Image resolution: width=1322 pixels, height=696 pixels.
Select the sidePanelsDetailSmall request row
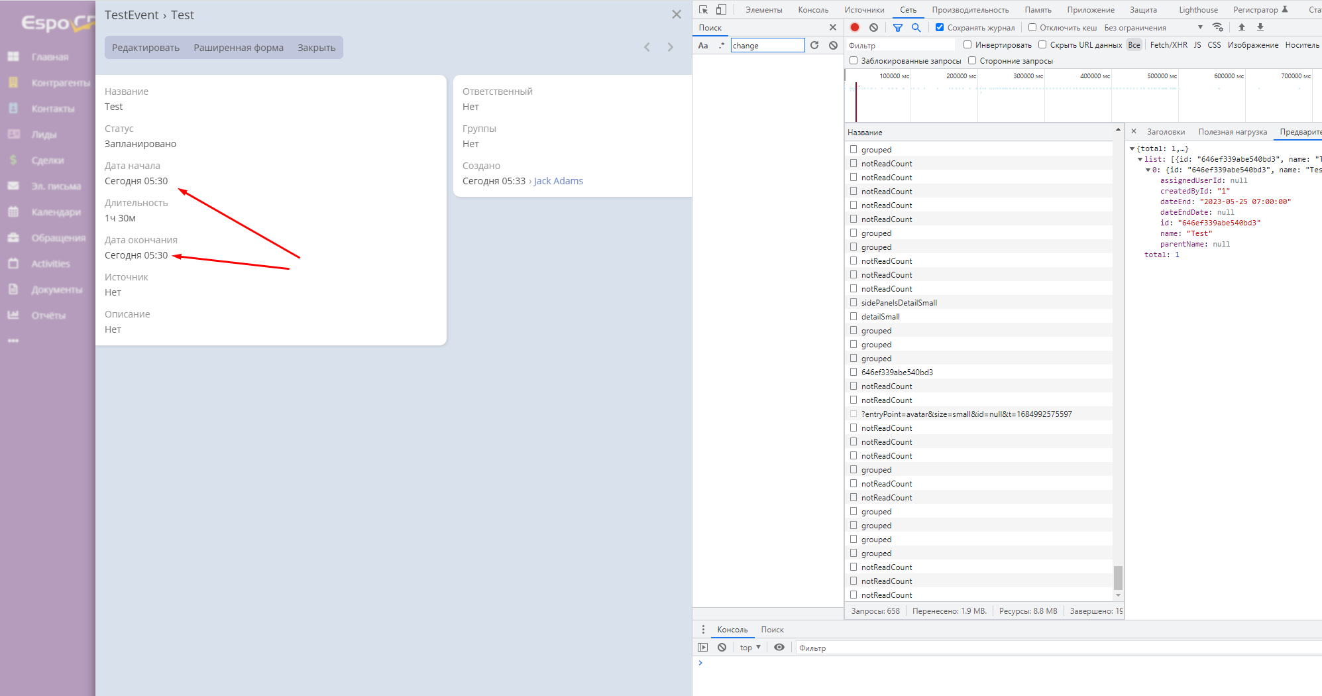(899, 303)
